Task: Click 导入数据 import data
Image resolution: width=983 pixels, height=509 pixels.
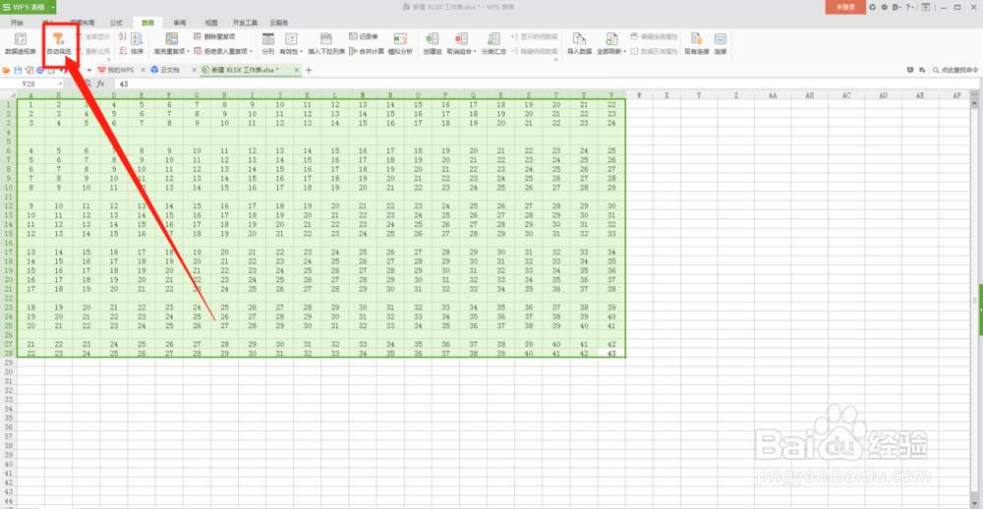Action: coord(579,44)
